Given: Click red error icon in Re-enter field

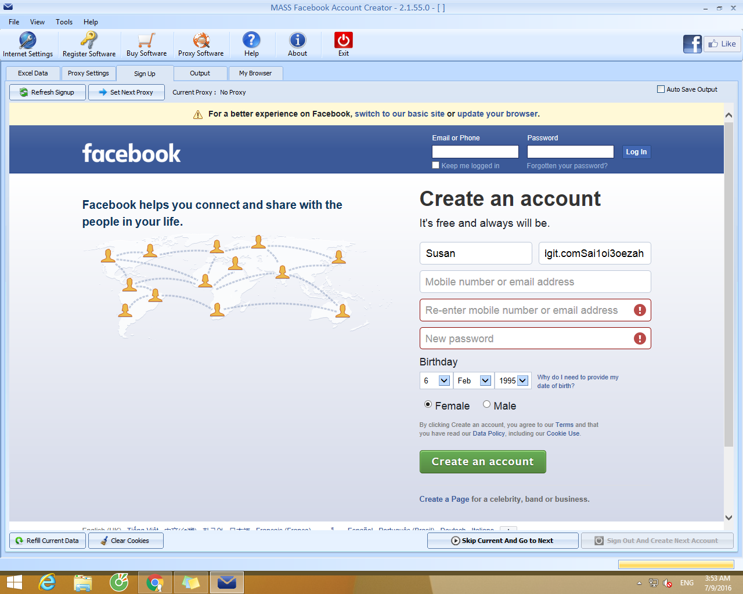Looking at the screenshot, I should pos(640,310).
